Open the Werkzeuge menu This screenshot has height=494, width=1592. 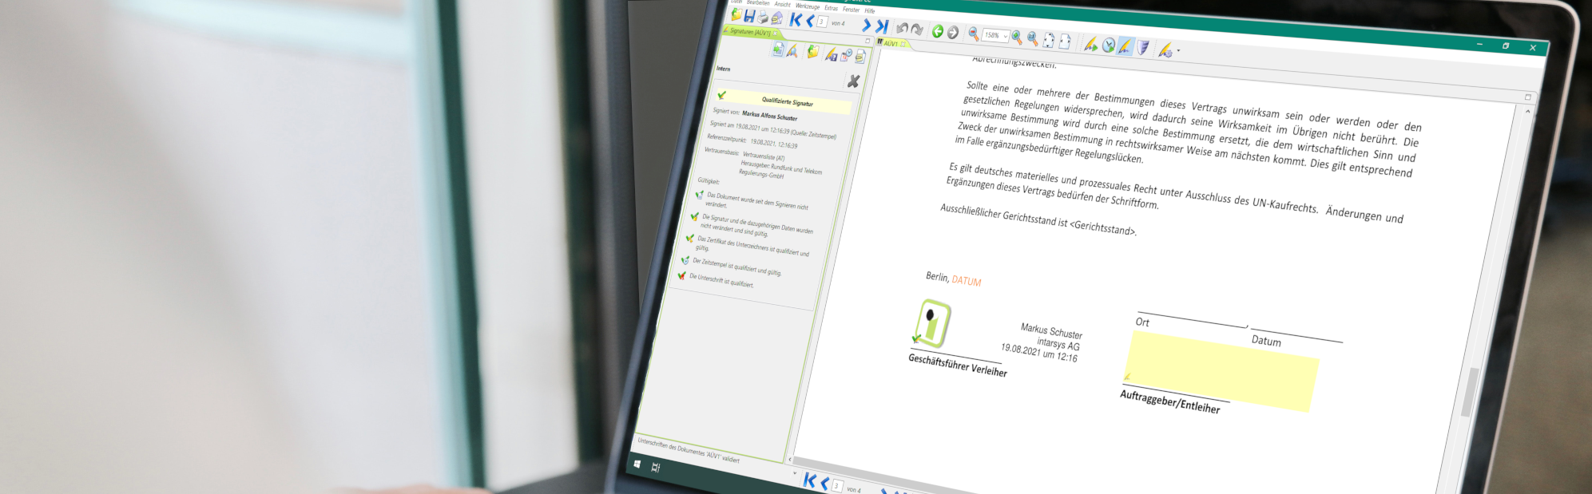tap(807, 6)
